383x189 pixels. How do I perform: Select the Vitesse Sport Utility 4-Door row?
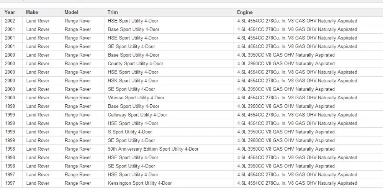[x=136, y=98]
